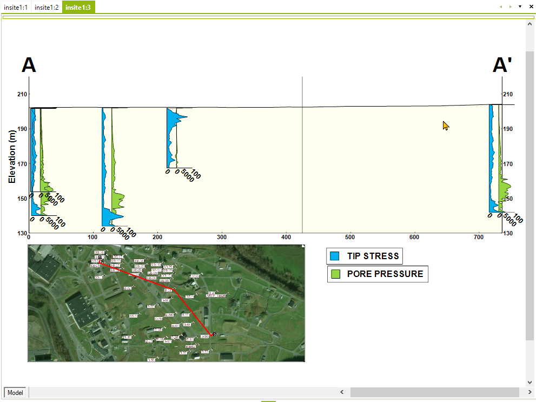Click the blue Tip Stress legend swatch
Image resolution: width=536 pixels, height=402 pixels.
pyautogui.click(x=335, y=256)
